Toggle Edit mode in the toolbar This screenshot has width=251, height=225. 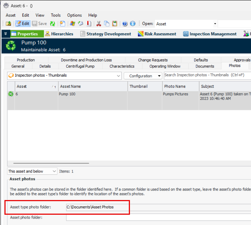[x=22, y=24]
